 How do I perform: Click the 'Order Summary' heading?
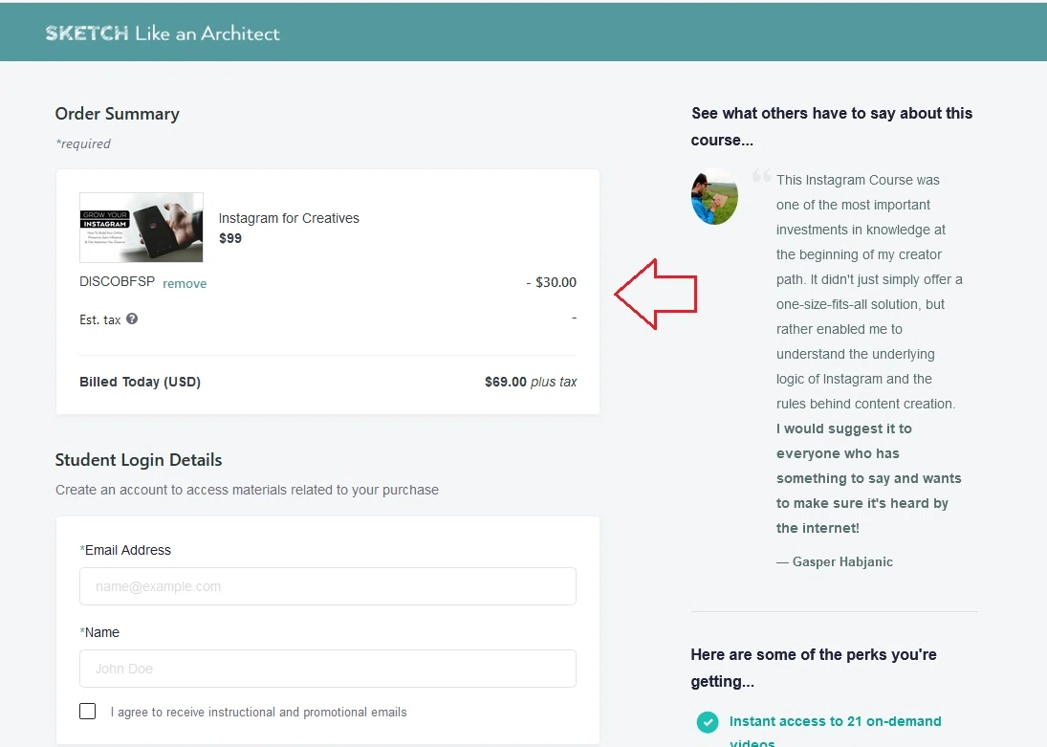pos(118,114)
